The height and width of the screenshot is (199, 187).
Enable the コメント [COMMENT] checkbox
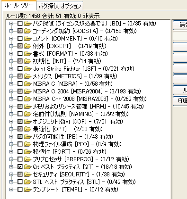tap(20, 39)
